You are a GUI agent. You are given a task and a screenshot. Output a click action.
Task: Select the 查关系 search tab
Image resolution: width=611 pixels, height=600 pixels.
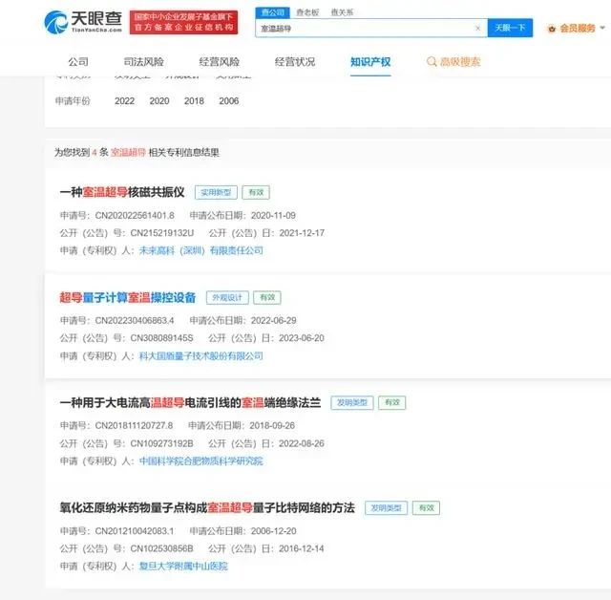click(342, 12)
